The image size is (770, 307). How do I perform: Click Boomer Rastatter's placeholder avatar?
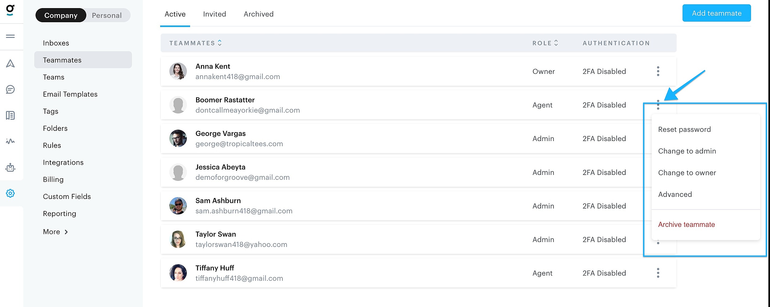point(178,105)
